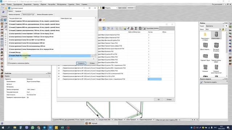This screenshot has height=130, width=232.
Task: Click the brown sphere icon in the top toolbar
Action: point(100,20)
